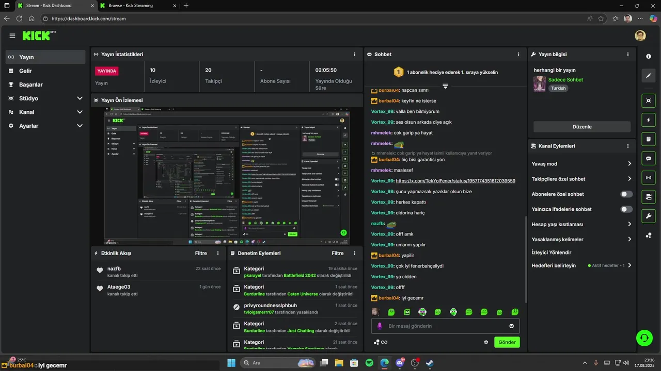Open options menu of Kanal Eylemleri panel
The image size is (661, 371).
click(x=628, y=146)
